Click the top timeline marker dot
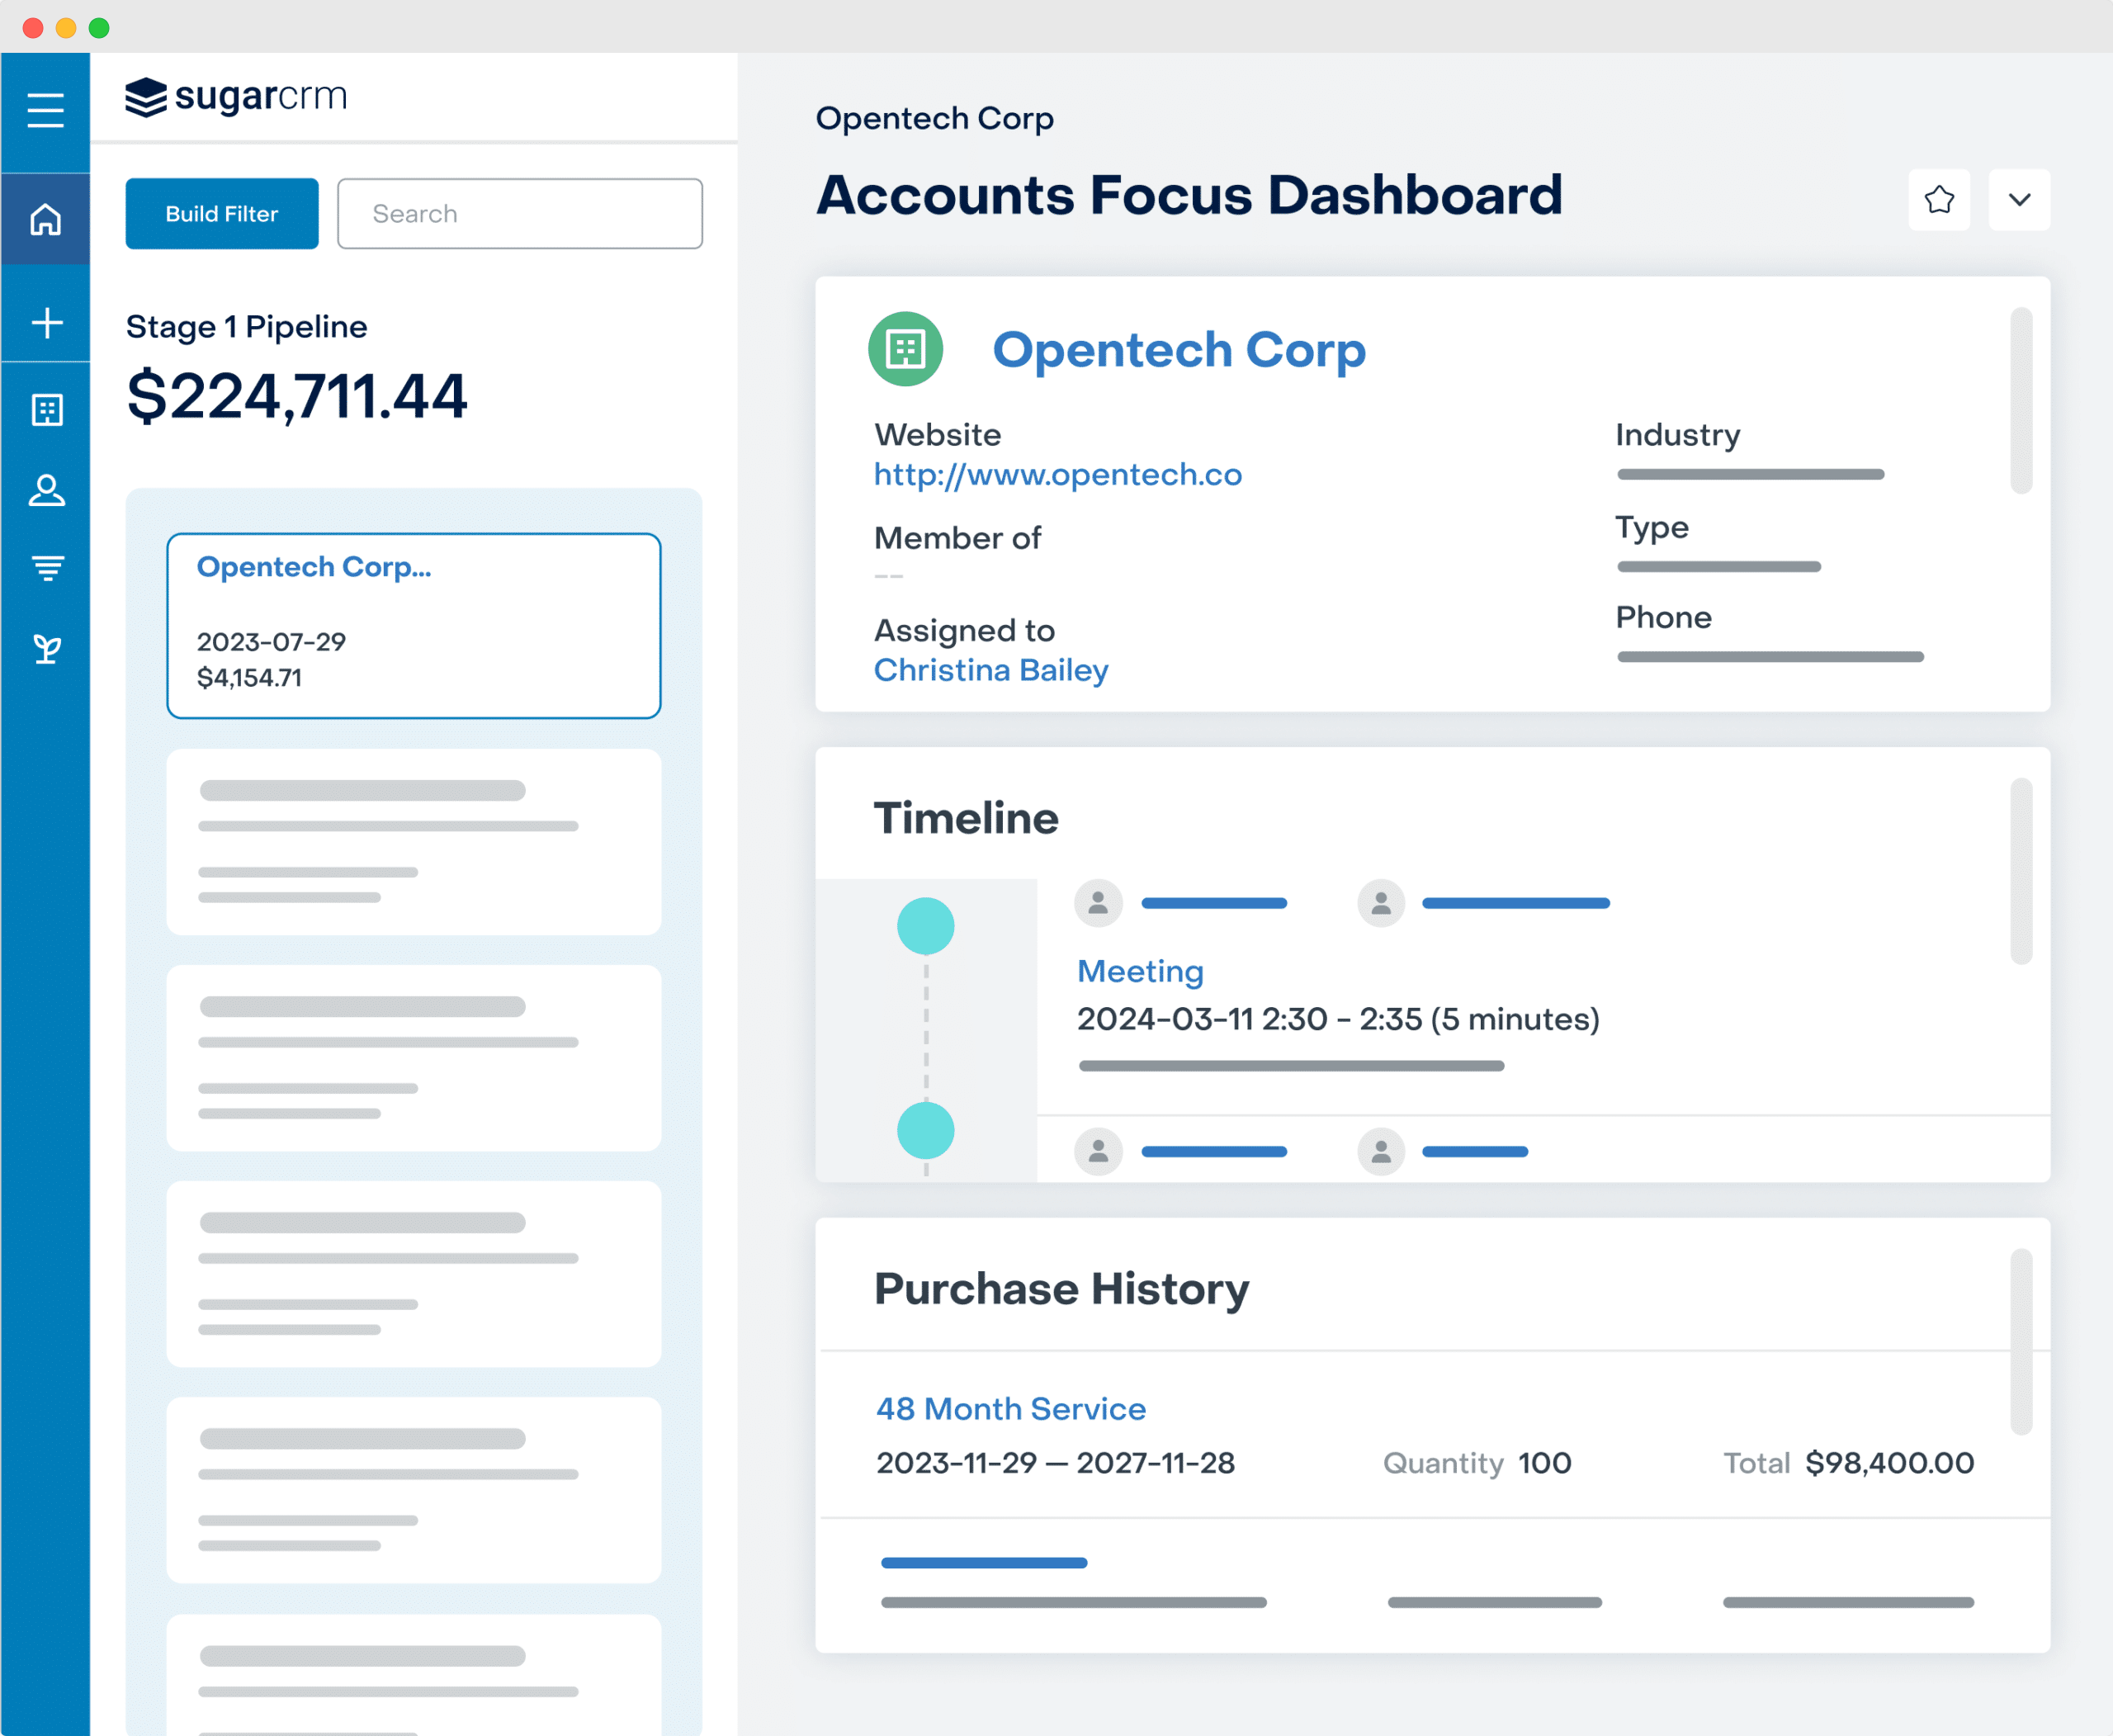This screenshot has width=2113, height=1736. [926, 926]
